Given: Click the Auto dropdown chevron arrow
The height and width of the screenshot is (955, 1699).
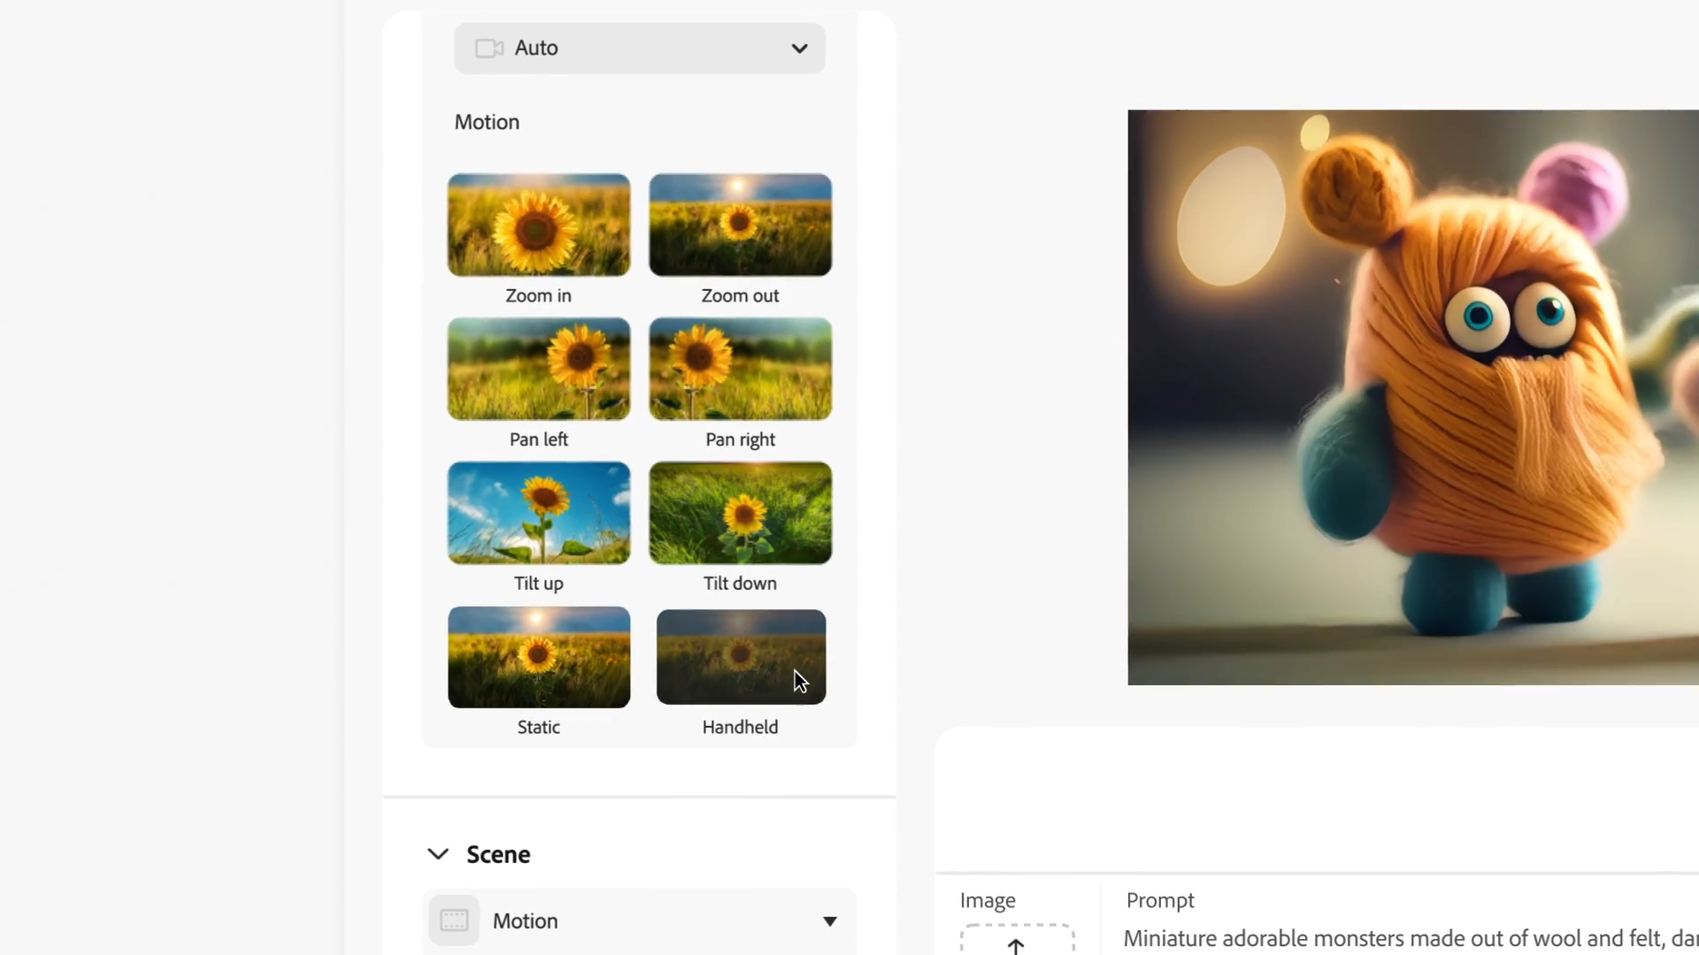Looking at the screenshot, I should click(799, 48).
